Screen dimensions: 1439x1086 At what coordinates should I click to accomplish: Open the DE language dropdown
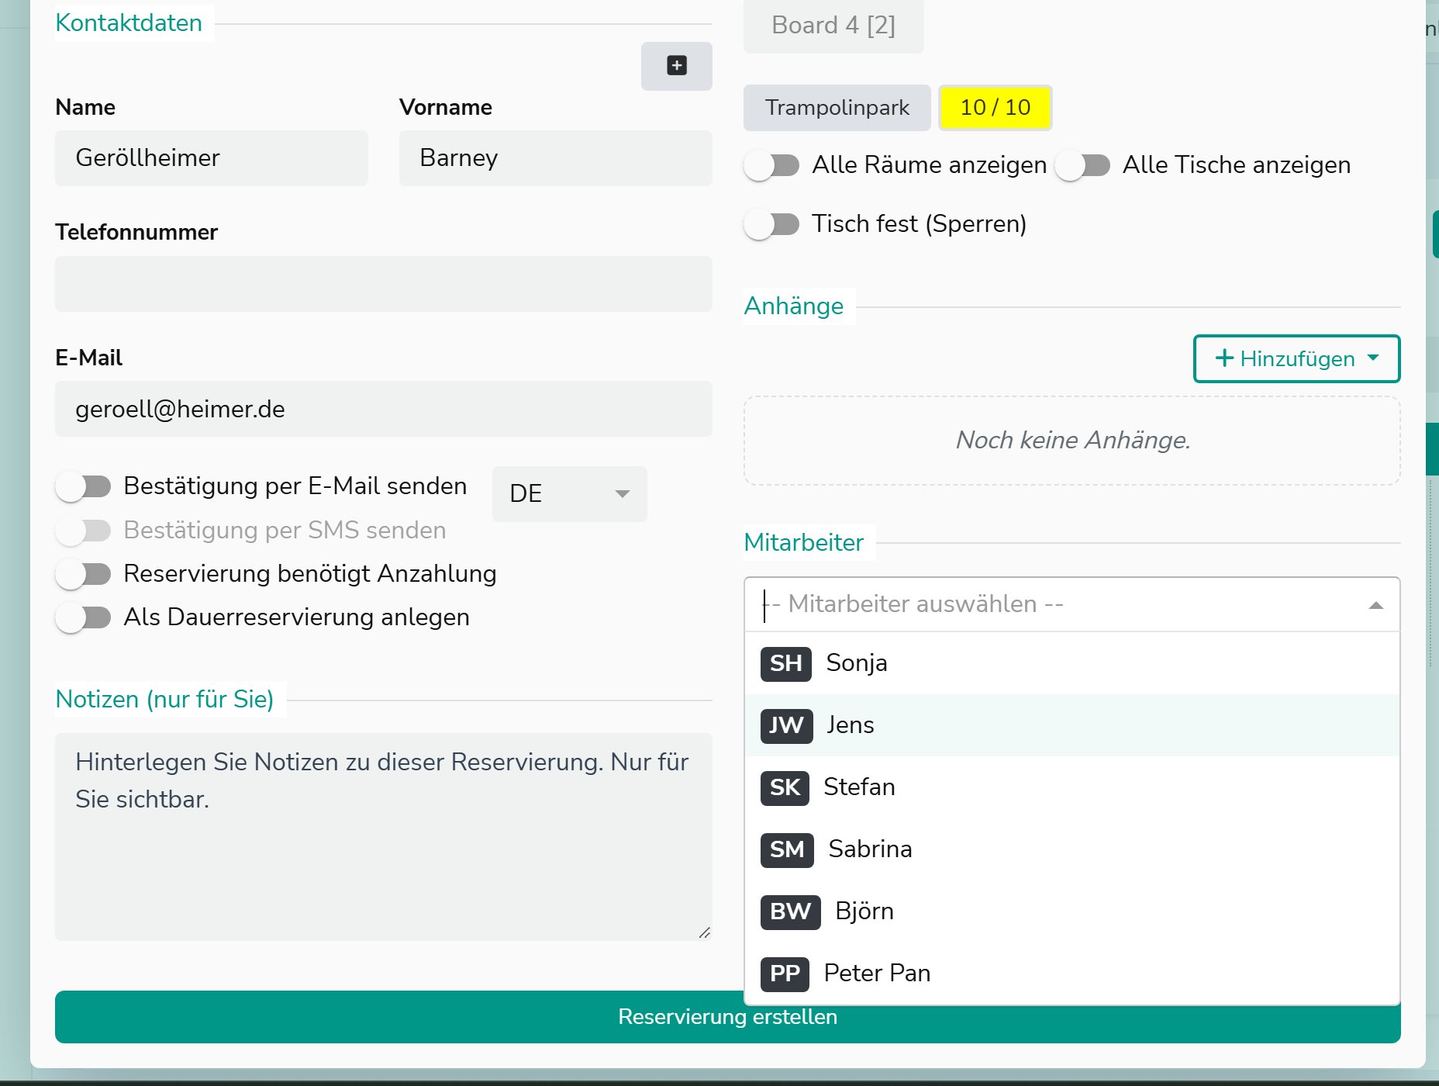coord(570,493)
